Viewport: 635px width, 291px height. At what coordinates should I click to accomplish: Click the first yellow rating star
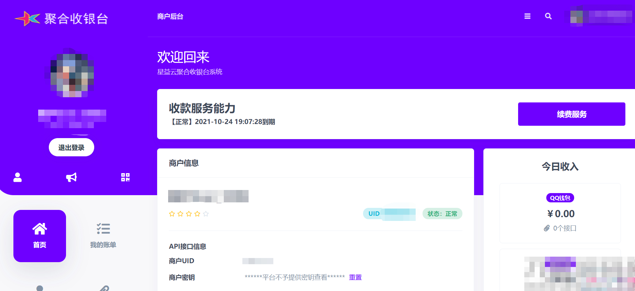[x=172, y=214]
